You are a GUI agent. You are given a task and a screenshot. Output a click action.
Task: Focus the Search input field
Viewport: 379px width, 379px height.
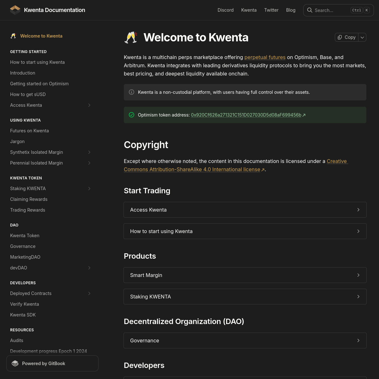pos(339,10)
